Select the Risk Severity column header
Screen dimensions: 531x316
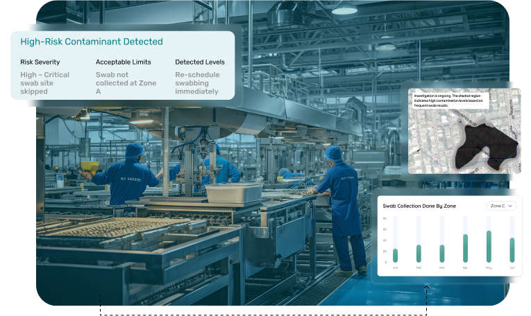coord(40,62)
